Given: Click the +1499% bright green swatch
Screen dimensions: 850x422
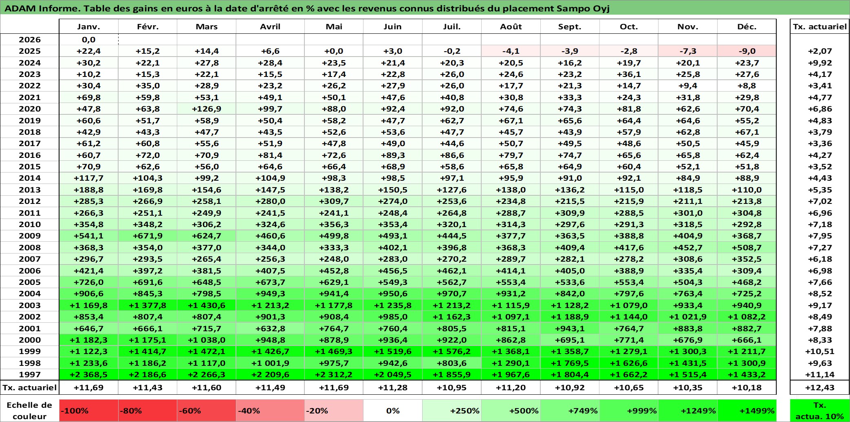Looking at the screenshot, I should tap(747, 411).
